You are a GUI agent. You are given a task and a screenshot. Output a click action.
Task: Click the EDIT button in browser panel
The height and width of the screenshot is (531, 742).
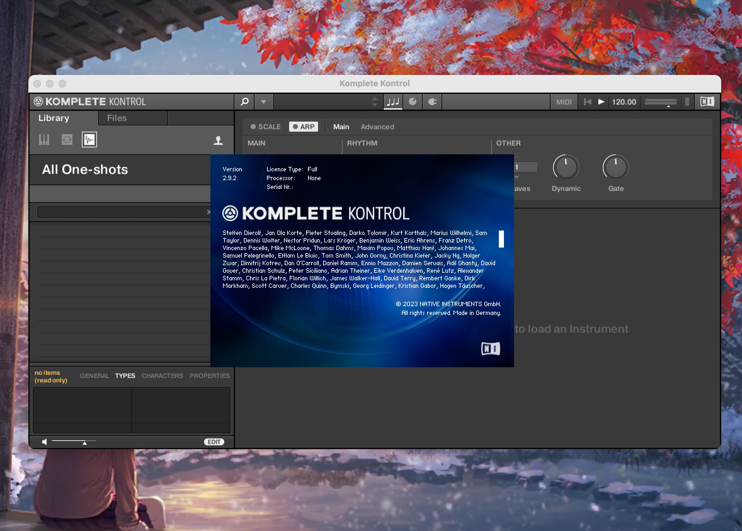pos(213,442)
